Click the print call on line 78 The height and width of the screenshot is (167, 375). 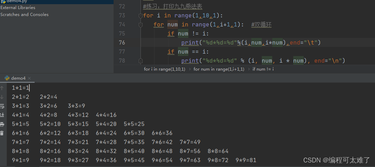point(263,61)
